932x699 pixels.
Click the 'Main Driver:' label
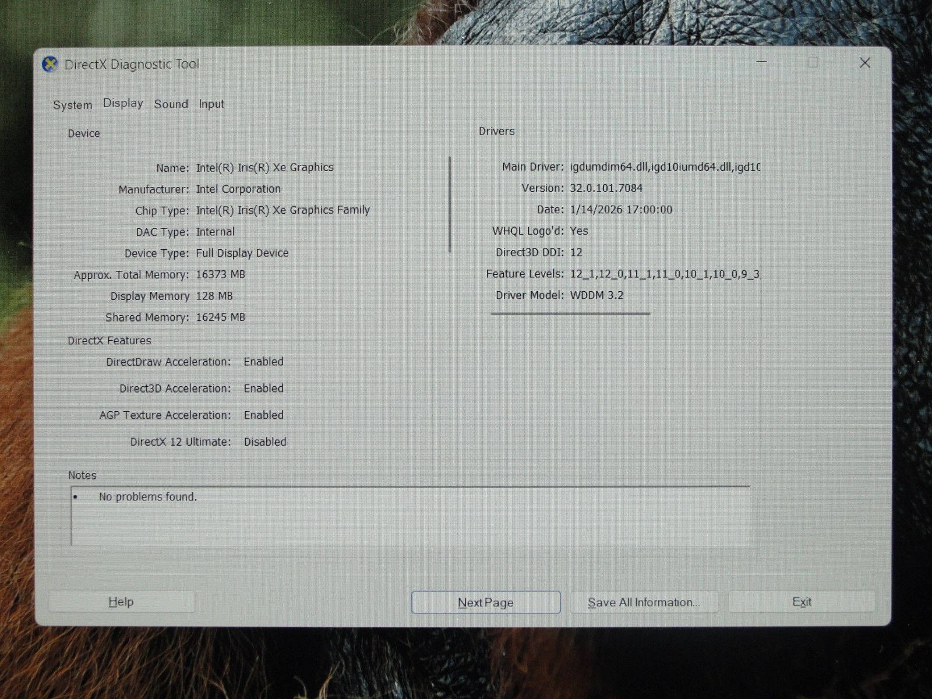click(533, 167)
